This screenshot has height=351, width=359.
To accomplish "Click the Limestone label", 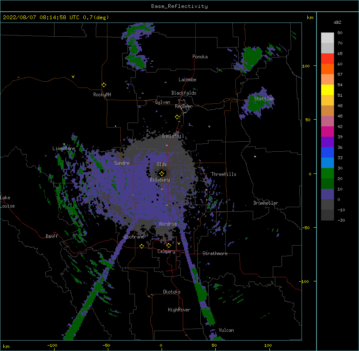I will [x=64, y=148].
